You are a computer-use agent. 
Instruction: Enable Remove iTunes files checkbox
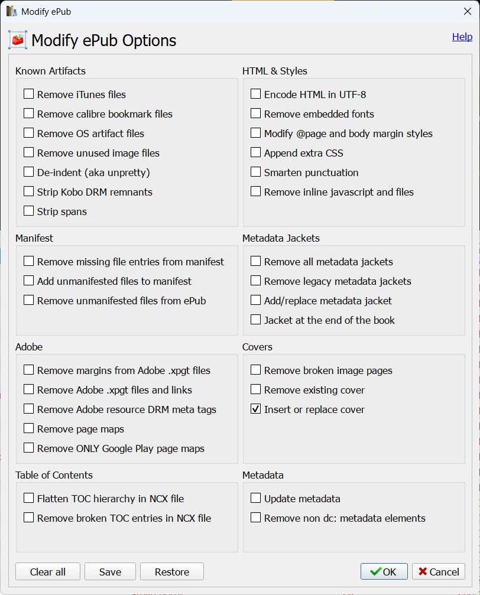tap(28, 94)
